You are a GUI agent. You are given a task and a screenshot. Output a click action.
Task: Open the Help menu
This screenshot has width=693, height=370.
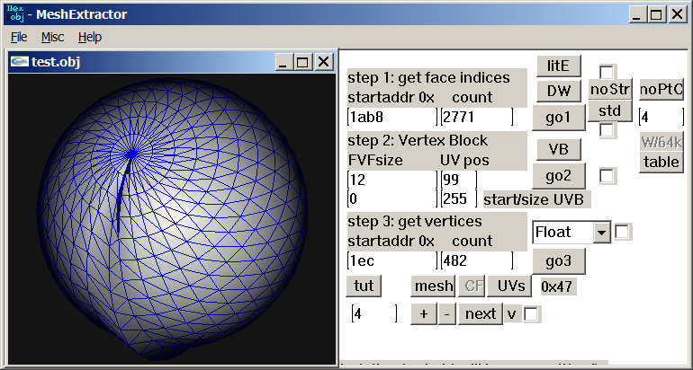pyautogui.click(x=90, y=37)
